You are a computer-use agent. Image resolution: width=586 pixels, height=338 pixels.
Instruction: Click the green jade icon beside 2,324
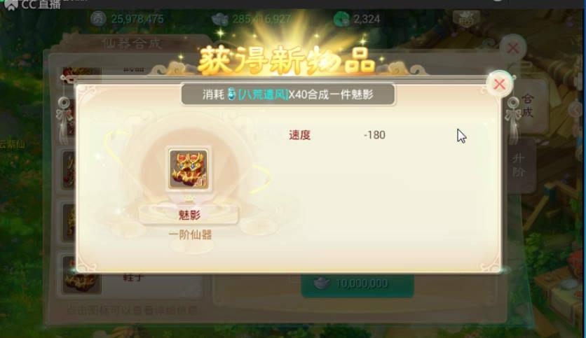coord(341,19)
